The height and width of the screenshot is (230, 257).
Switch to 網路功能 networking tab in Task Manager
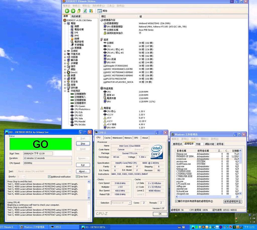[210, 144]
